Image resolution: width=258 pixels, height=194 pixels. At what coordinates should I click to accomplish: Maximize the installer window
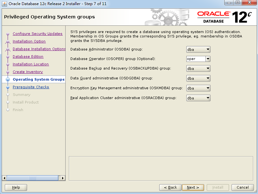click(x=237, y=3)
